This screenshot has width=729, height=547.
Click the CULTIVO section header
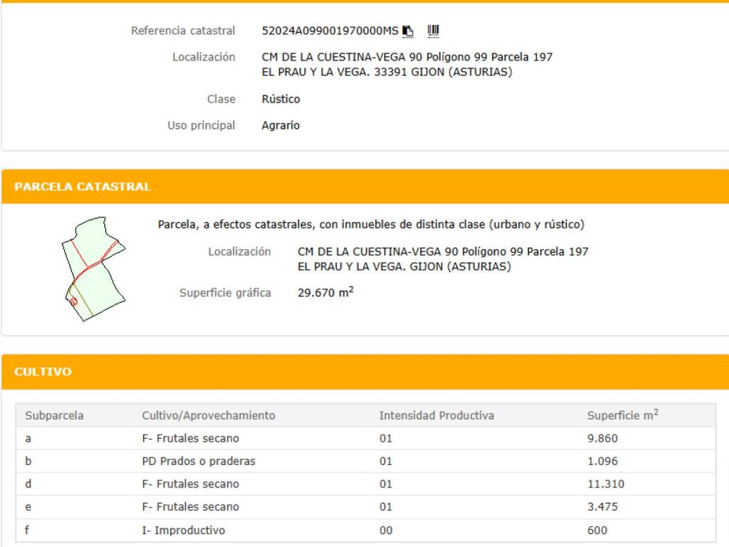43,372
